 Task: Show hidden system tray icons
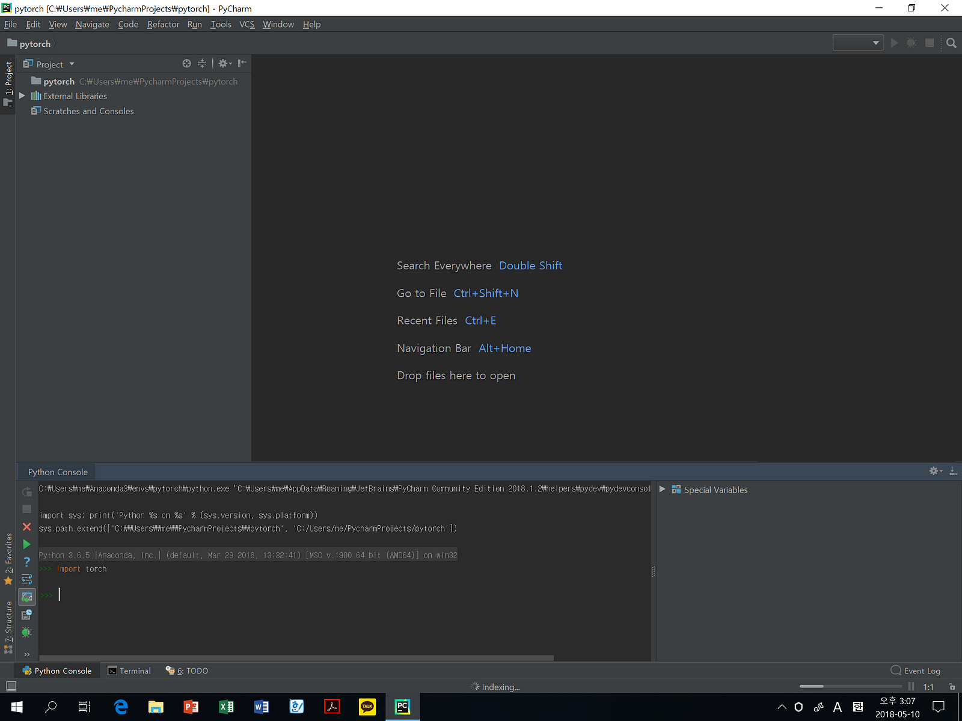coord(782,707)
